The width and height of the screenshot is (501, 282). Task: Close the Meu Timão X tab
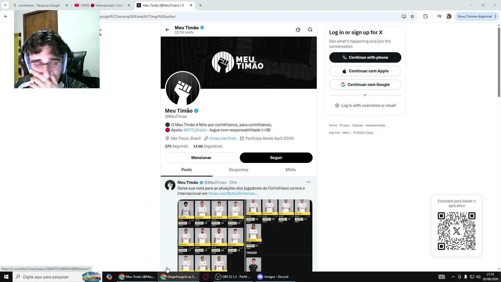coord(191,5)
